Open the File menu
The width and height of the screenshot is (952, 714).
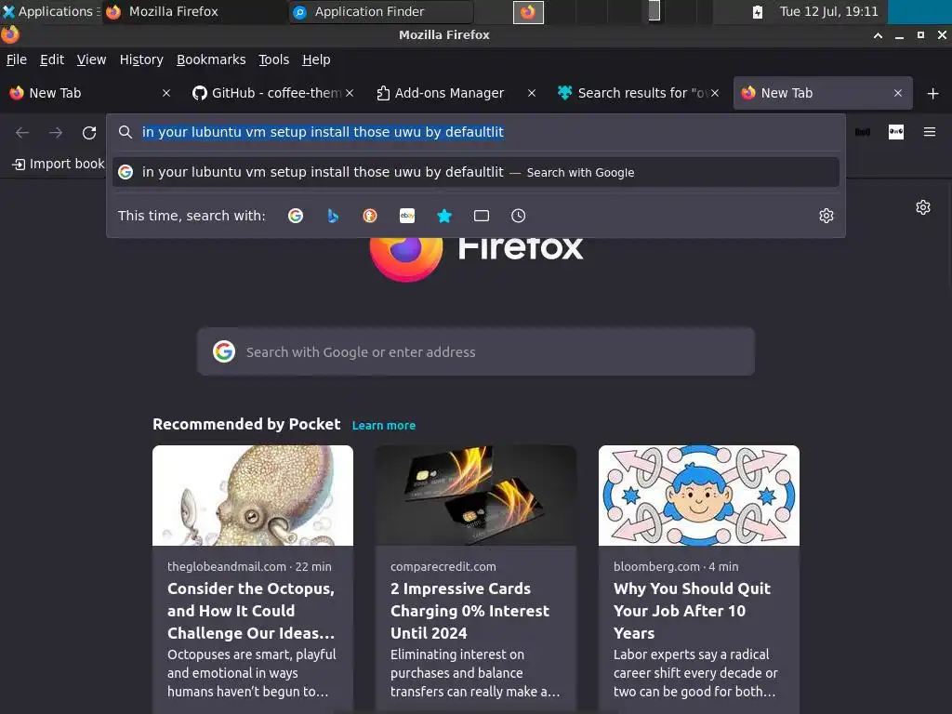(x=17, y=59)
